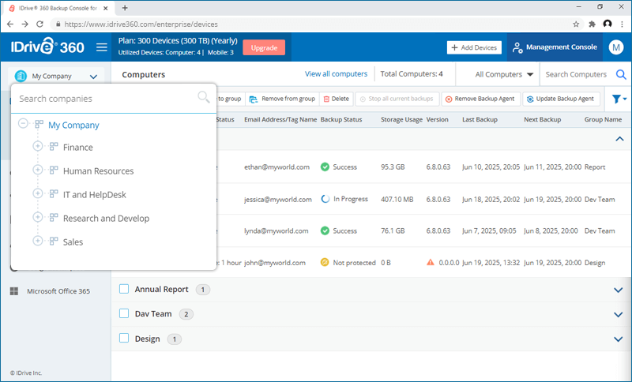Image resolution: width=632 pixels, height=382 pixels.
Task: Open the All Computers dropdown
Action: [504, 74]
